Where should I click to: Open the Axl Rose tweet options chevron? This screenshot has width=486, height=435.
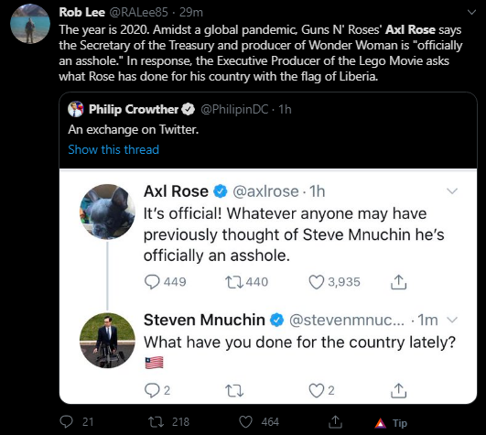(x=452, y=191)
